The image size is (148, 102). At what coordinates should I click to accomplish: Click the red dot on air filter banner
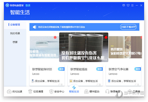pyautogui.click(x=106, y=37)
